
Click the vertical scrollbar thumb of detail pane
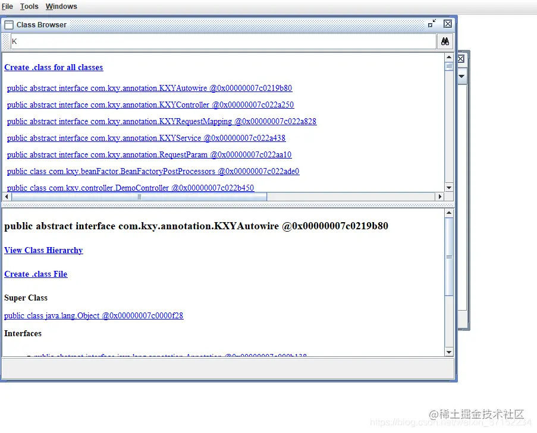[x=449, y=257]
